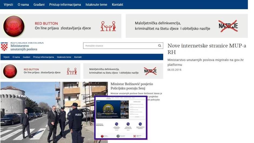
Task: Open Pristup informacijama in the top navigation bar
Action: pos(65,5)
